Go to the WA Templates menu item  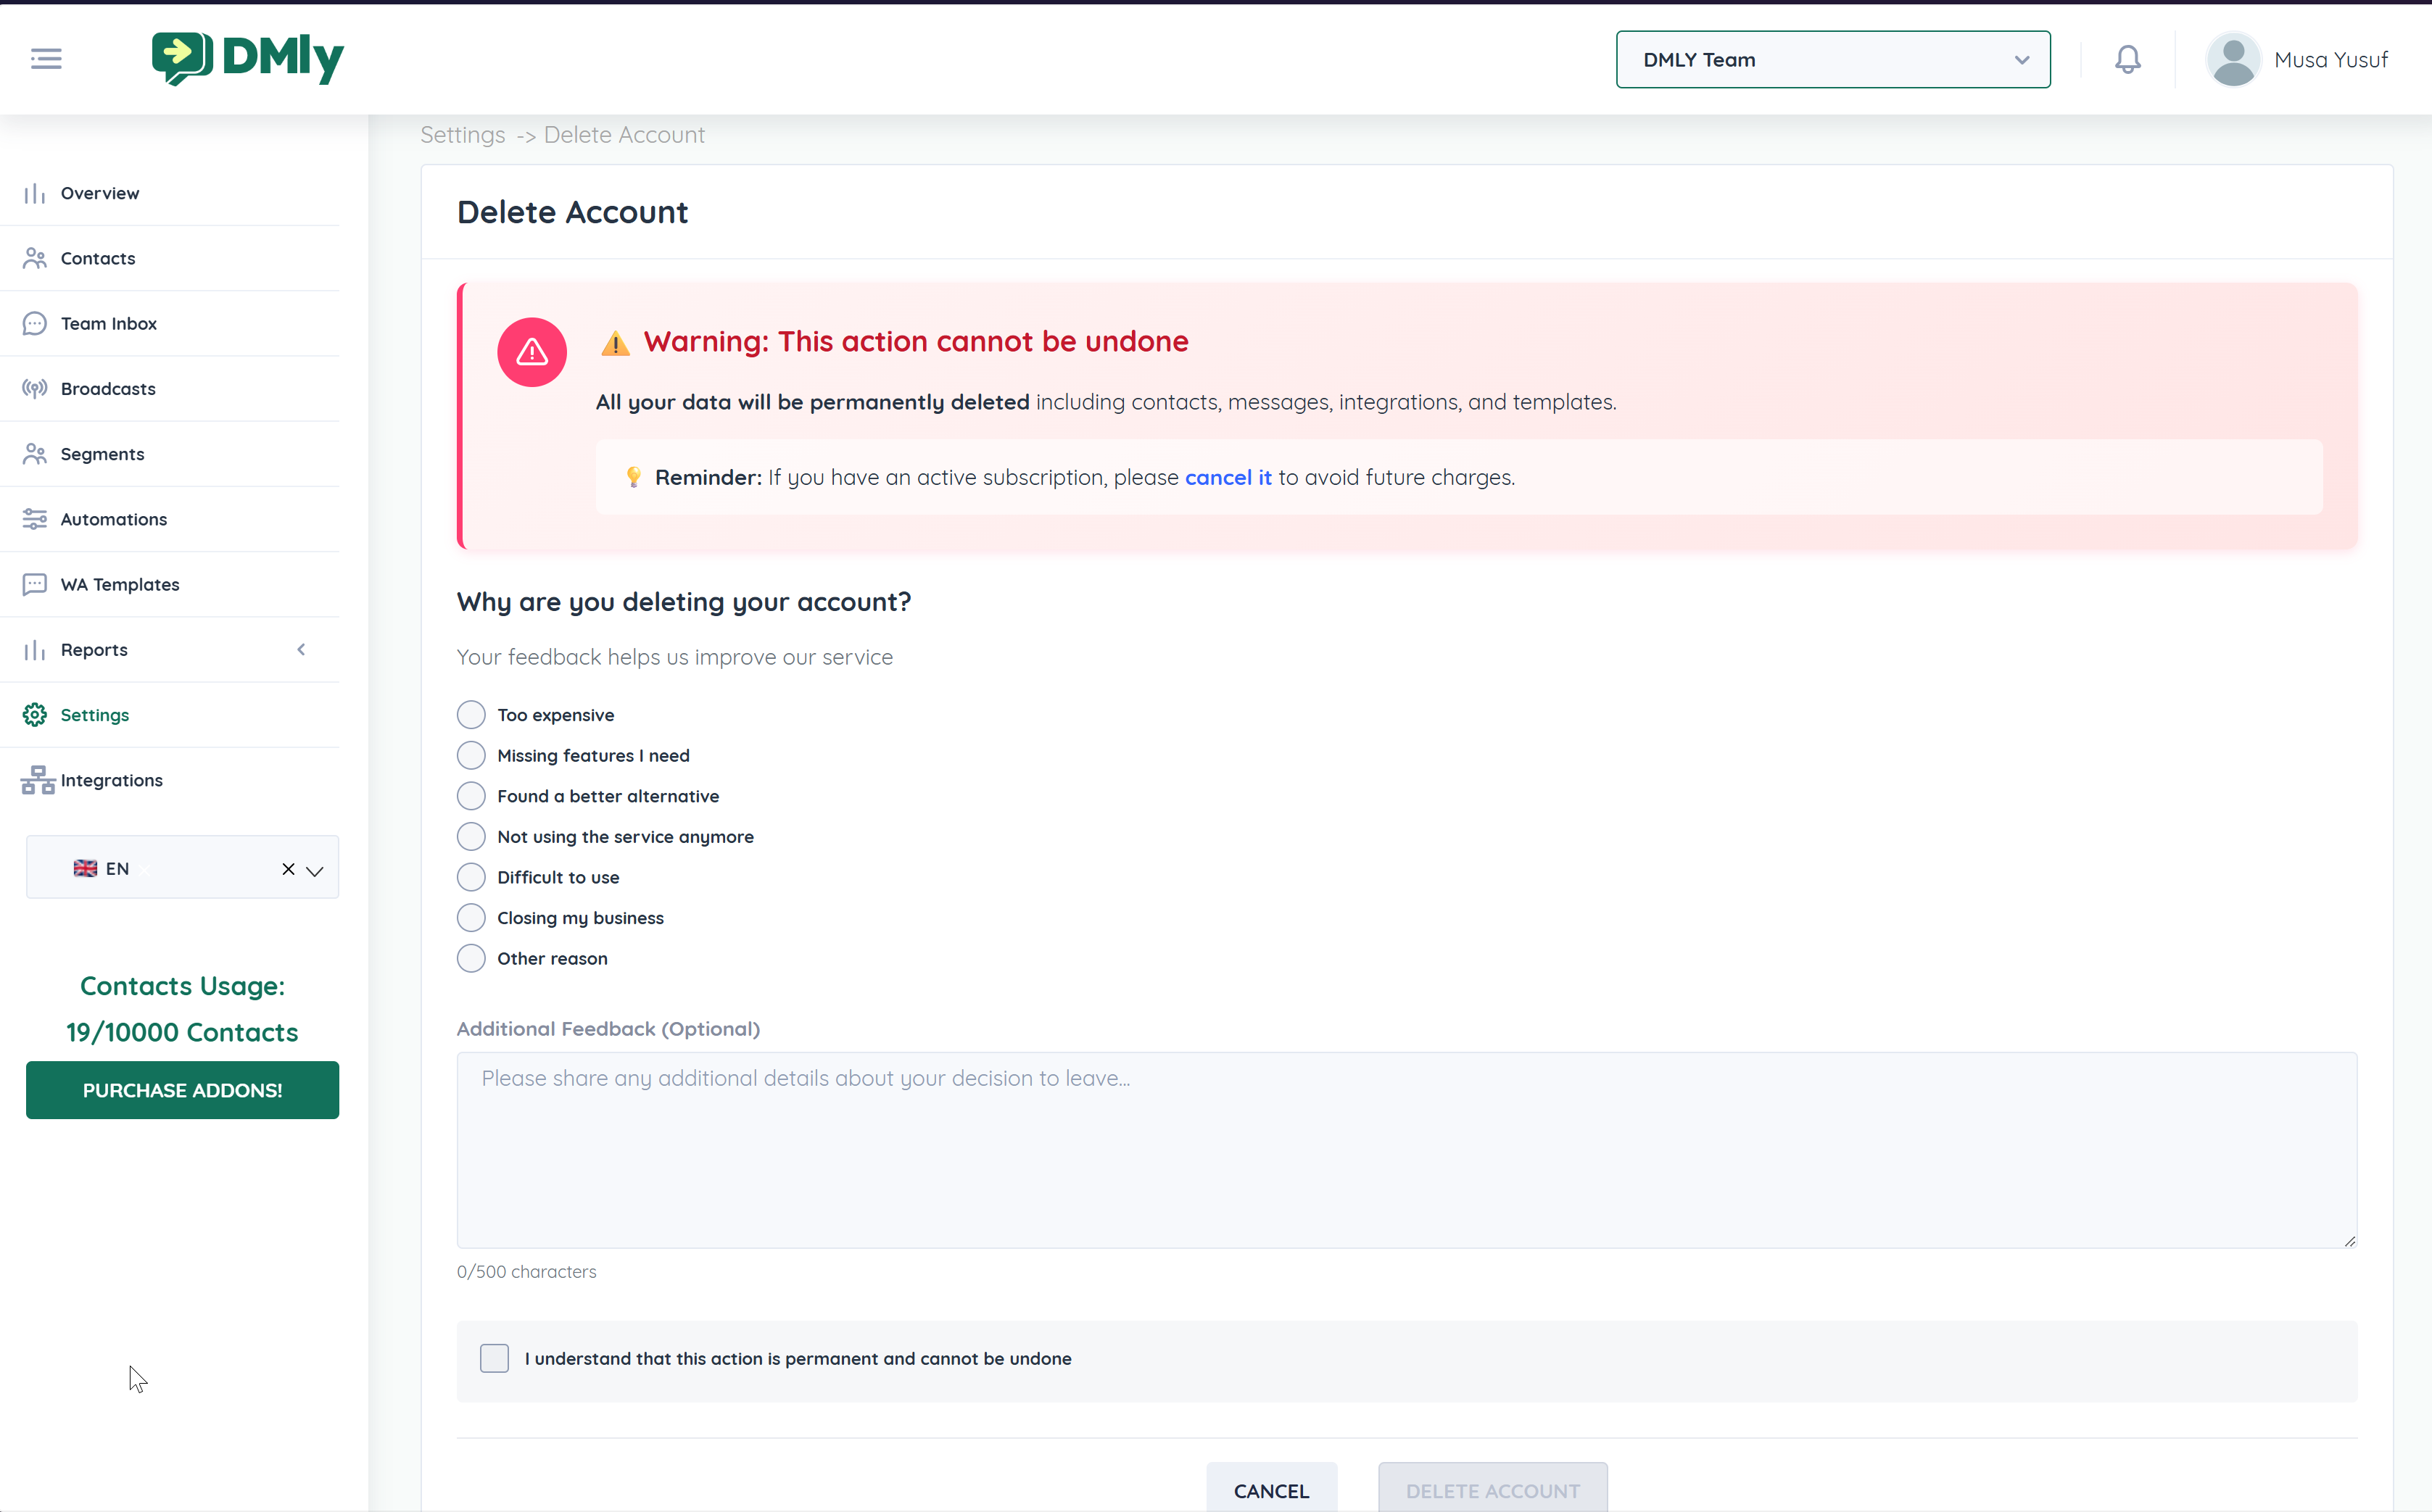click(x=119, y=584)
